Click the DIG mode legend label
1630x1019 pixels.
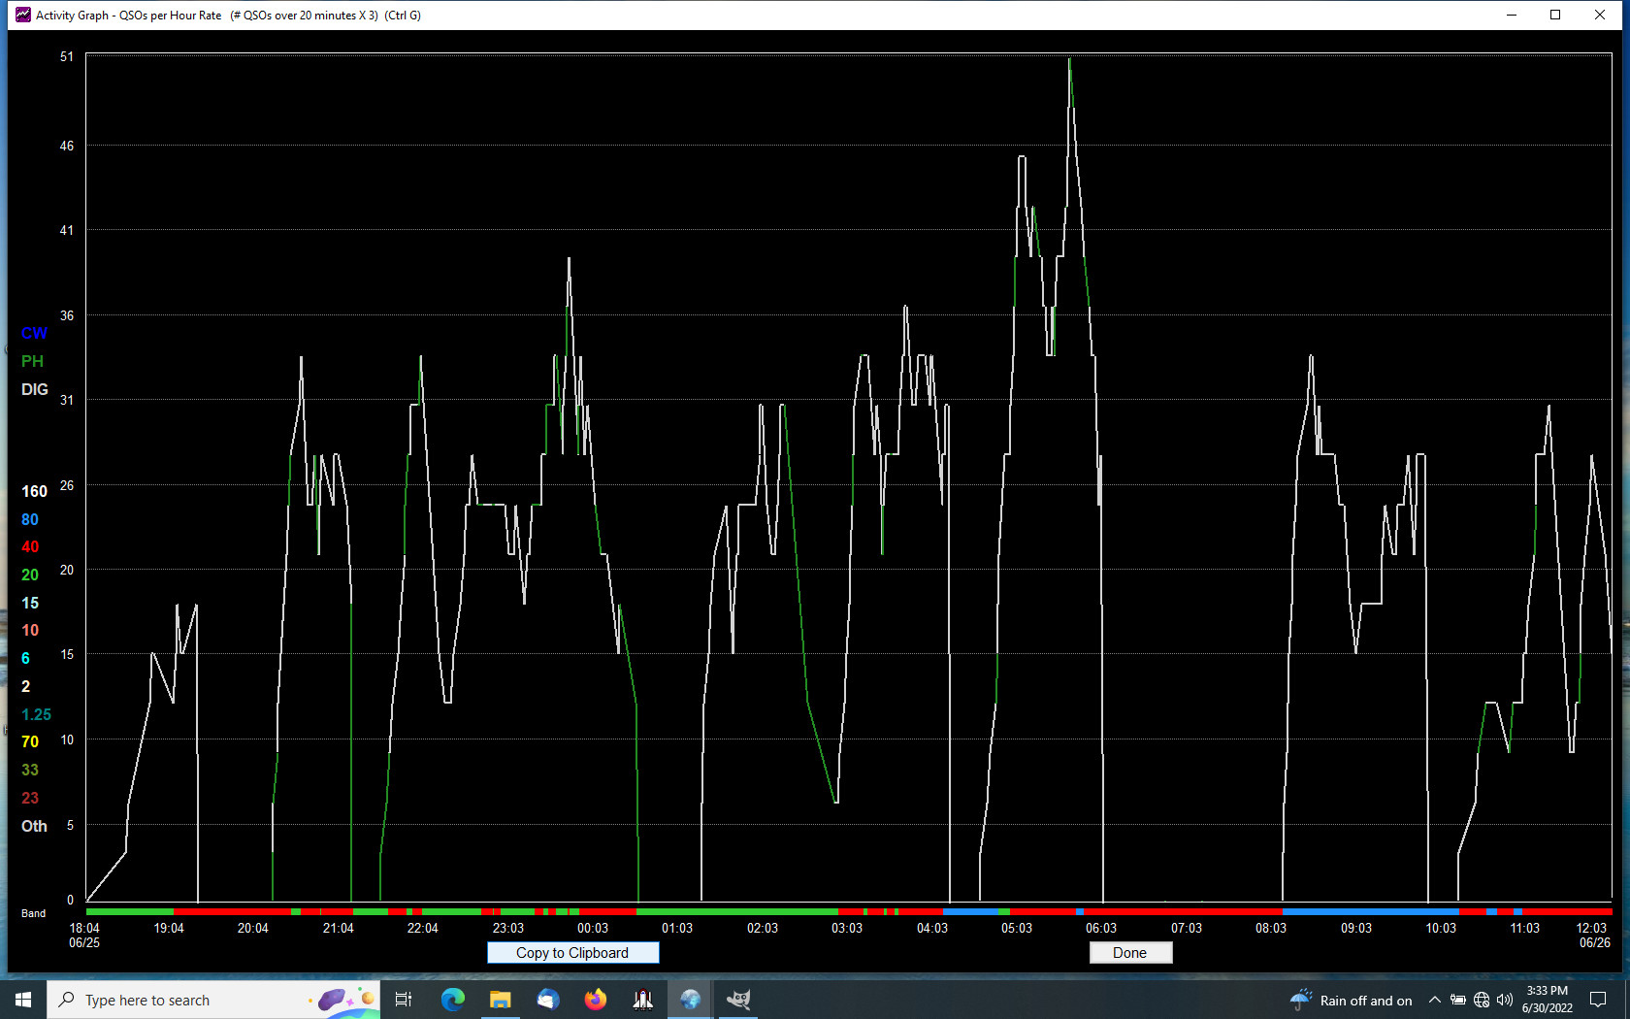(35, 389)
